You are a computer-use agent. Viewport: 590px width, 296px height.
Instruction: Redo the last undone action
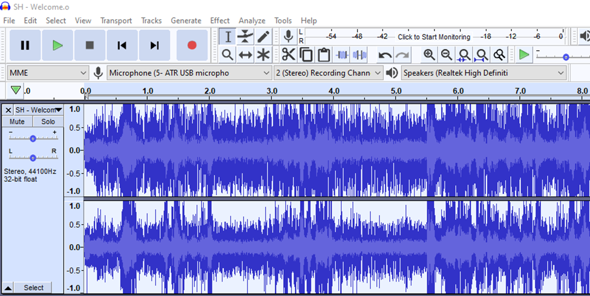(402, 55)
